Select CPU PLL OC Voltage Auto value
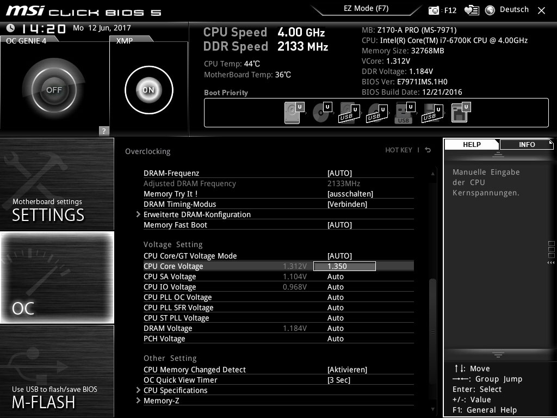The width and height of the screenshot is (557, 418). click(x=335, y=297)
